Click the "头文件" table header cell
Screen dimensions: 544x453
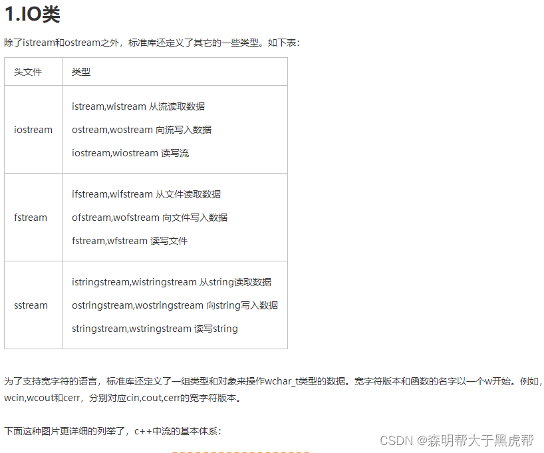(x=29, y=71)
